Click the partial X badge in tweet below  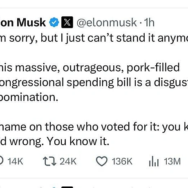point(67,187)
